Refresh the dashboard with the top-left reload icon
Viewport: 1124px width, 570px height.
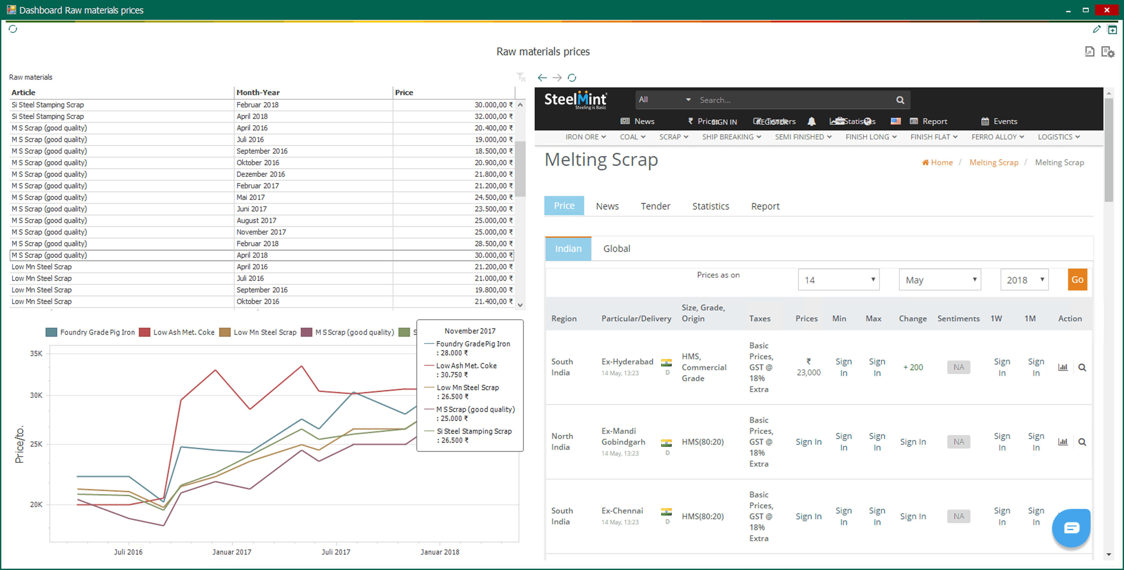tap(13, 29)
